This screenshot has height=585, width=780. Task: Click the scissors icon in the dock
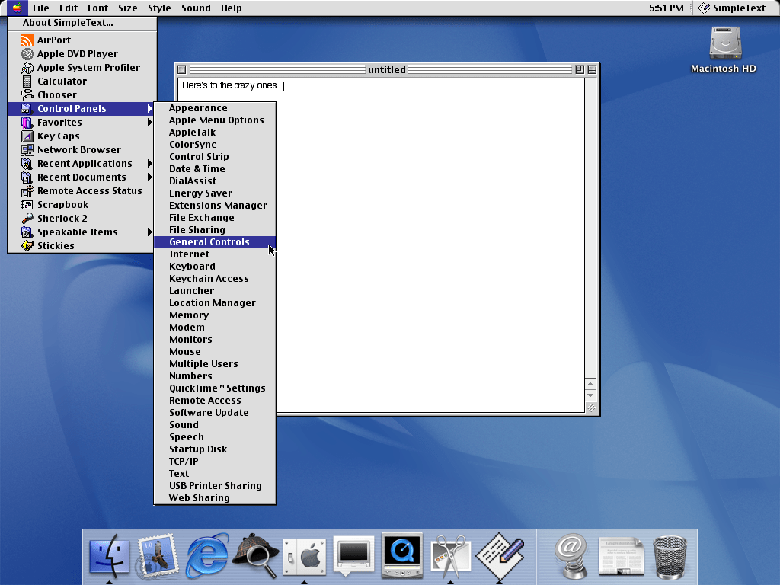(x=450, y=555)
